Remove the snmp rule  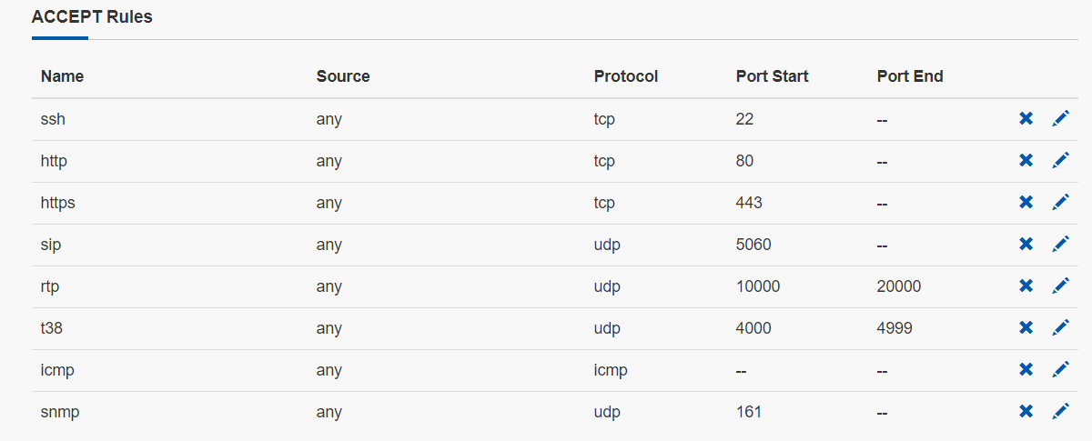tap(1026, 411)
